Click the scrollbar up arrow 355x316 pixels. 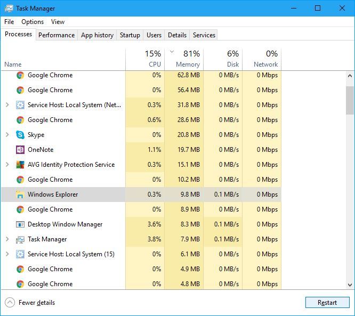click(x=350, y=76)
